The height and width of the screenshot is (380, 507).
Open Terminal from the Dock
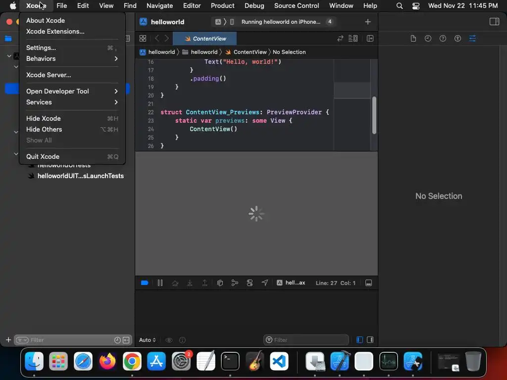(230, 361)
